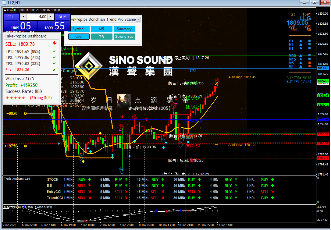This screenshot has height=230, width=331.
Task: Click the STOCH 1 MIN green up arrow
Action: point(90,179)
